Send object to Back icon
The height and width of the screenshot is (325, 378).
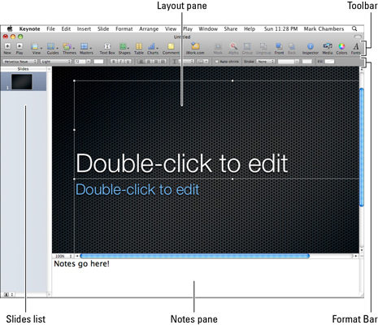(292, 46)
